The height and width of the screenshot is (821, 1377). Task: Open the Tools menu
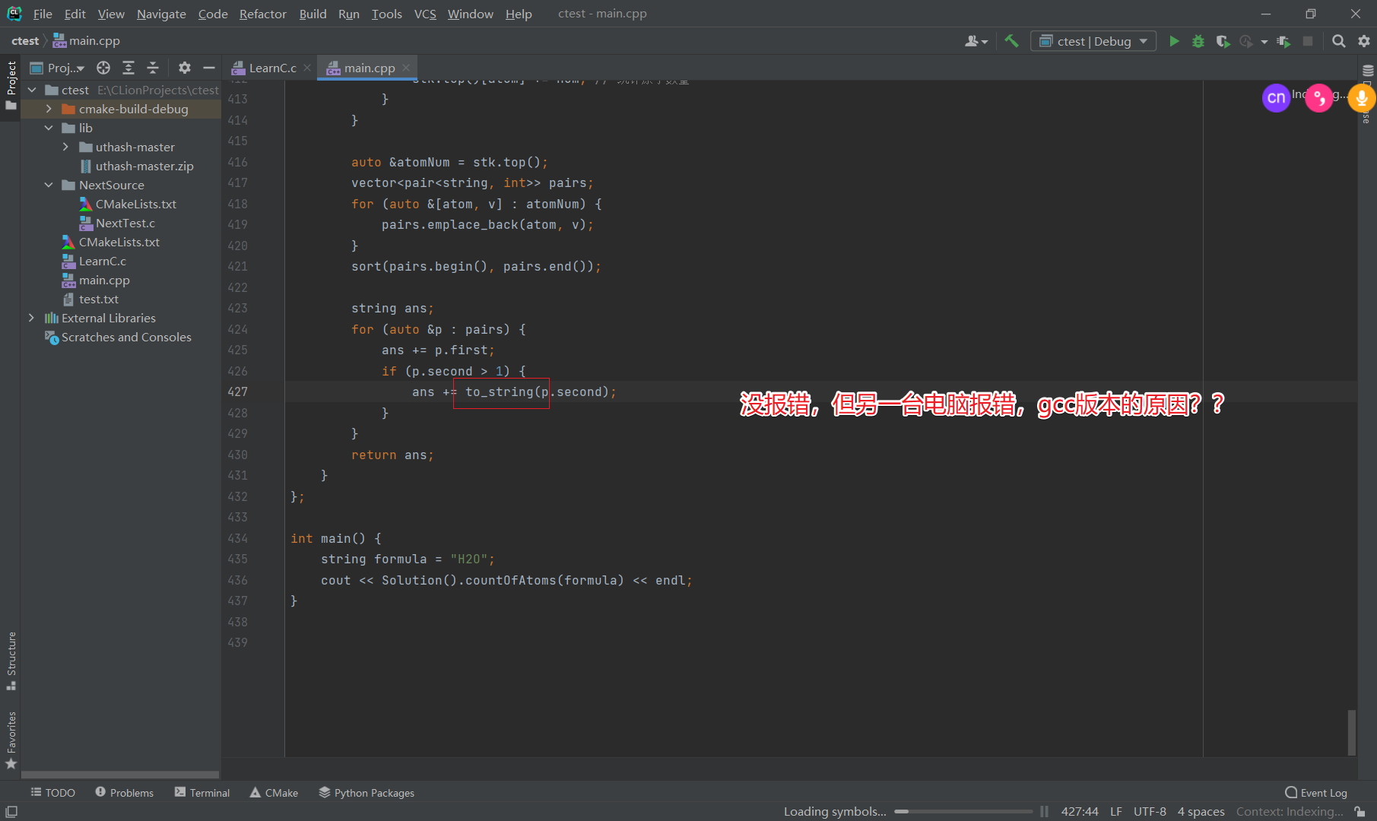(386, 14)
